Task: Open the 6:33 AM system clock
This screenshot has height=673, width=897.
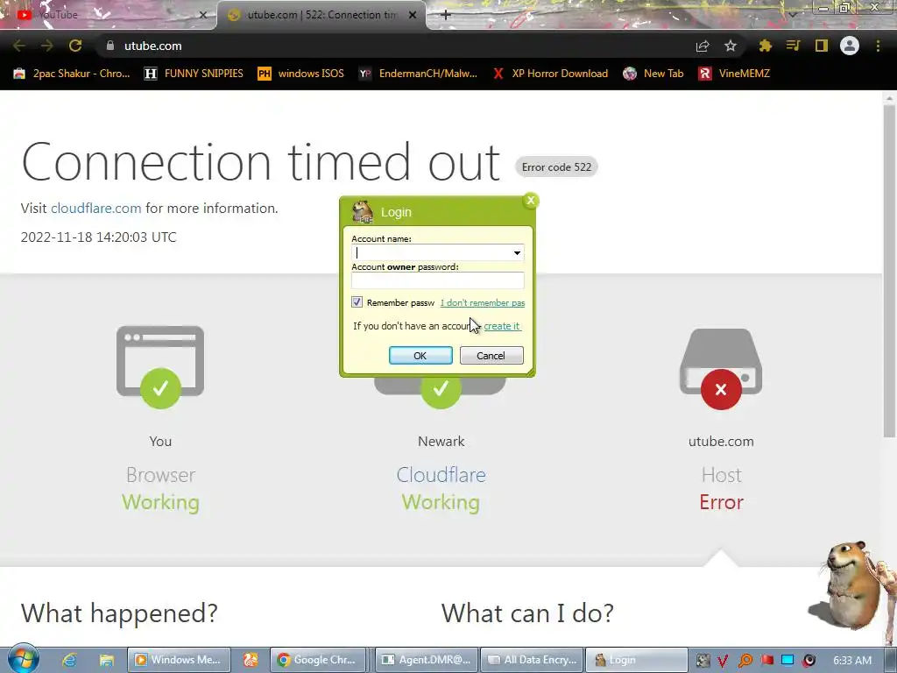Action: [x=852, y=661]
